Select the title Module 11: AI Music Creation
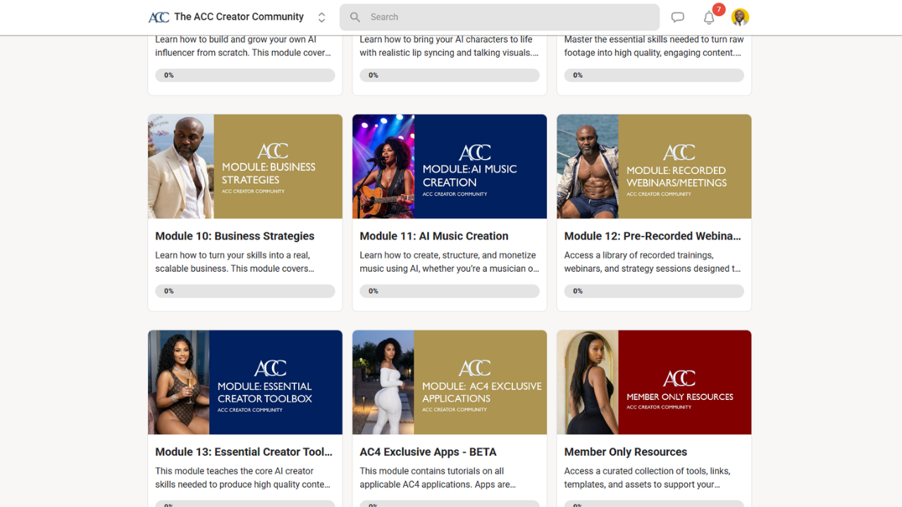This screenshot has width=902, height=507. click(x=434, y=236)
